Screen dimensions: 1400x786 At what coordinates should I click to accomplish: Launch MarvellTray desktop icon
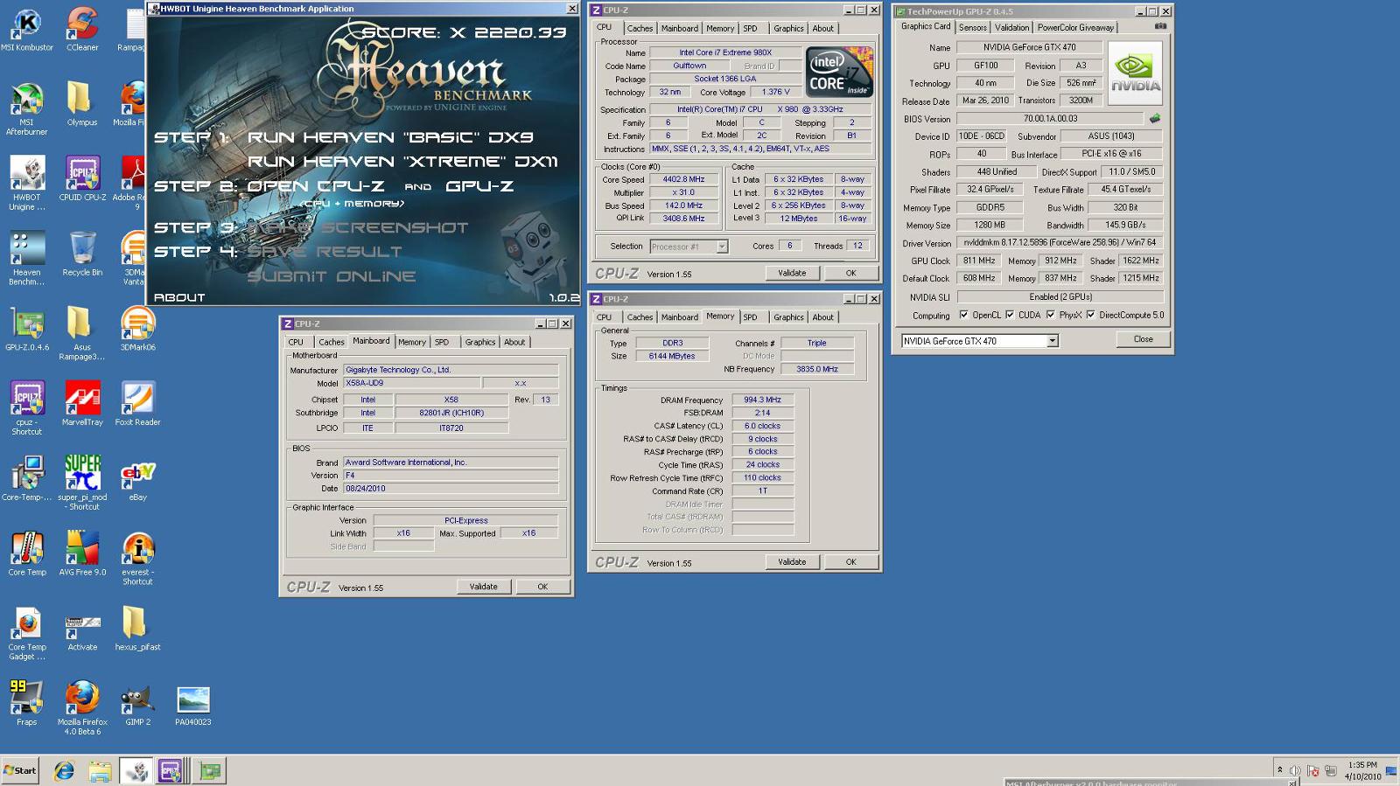pyautogui.click(x=82, y=404)
